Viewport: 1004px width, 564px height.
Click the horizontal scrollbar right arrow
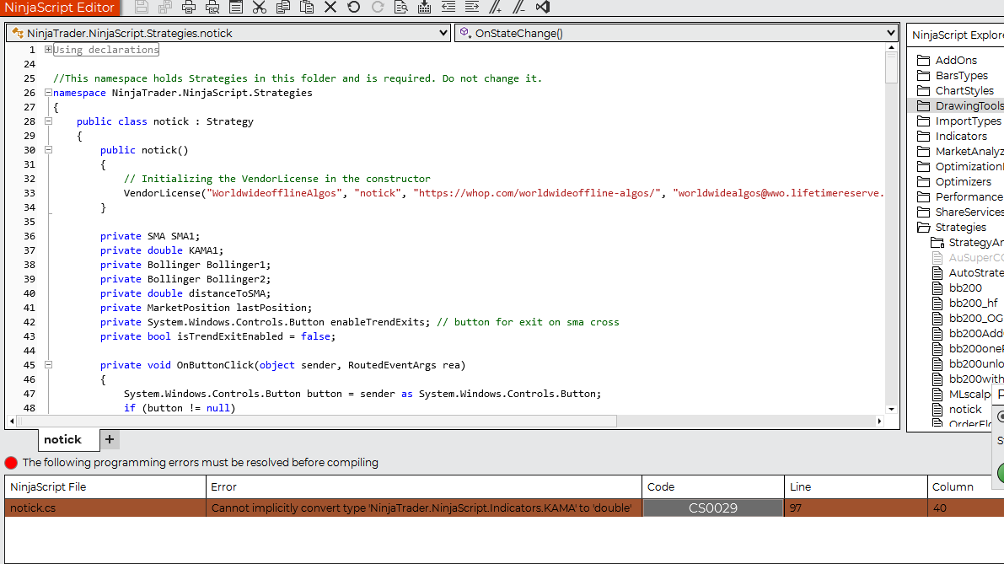click(880, 422)
